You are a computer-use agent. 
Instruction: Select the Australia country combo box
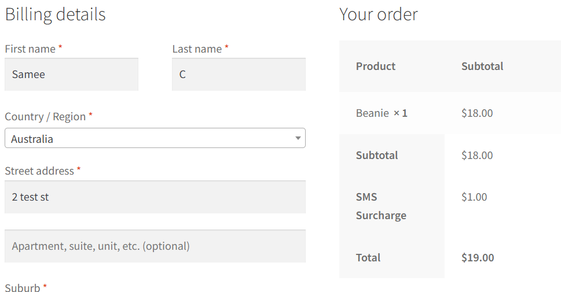tap(155, 138)
